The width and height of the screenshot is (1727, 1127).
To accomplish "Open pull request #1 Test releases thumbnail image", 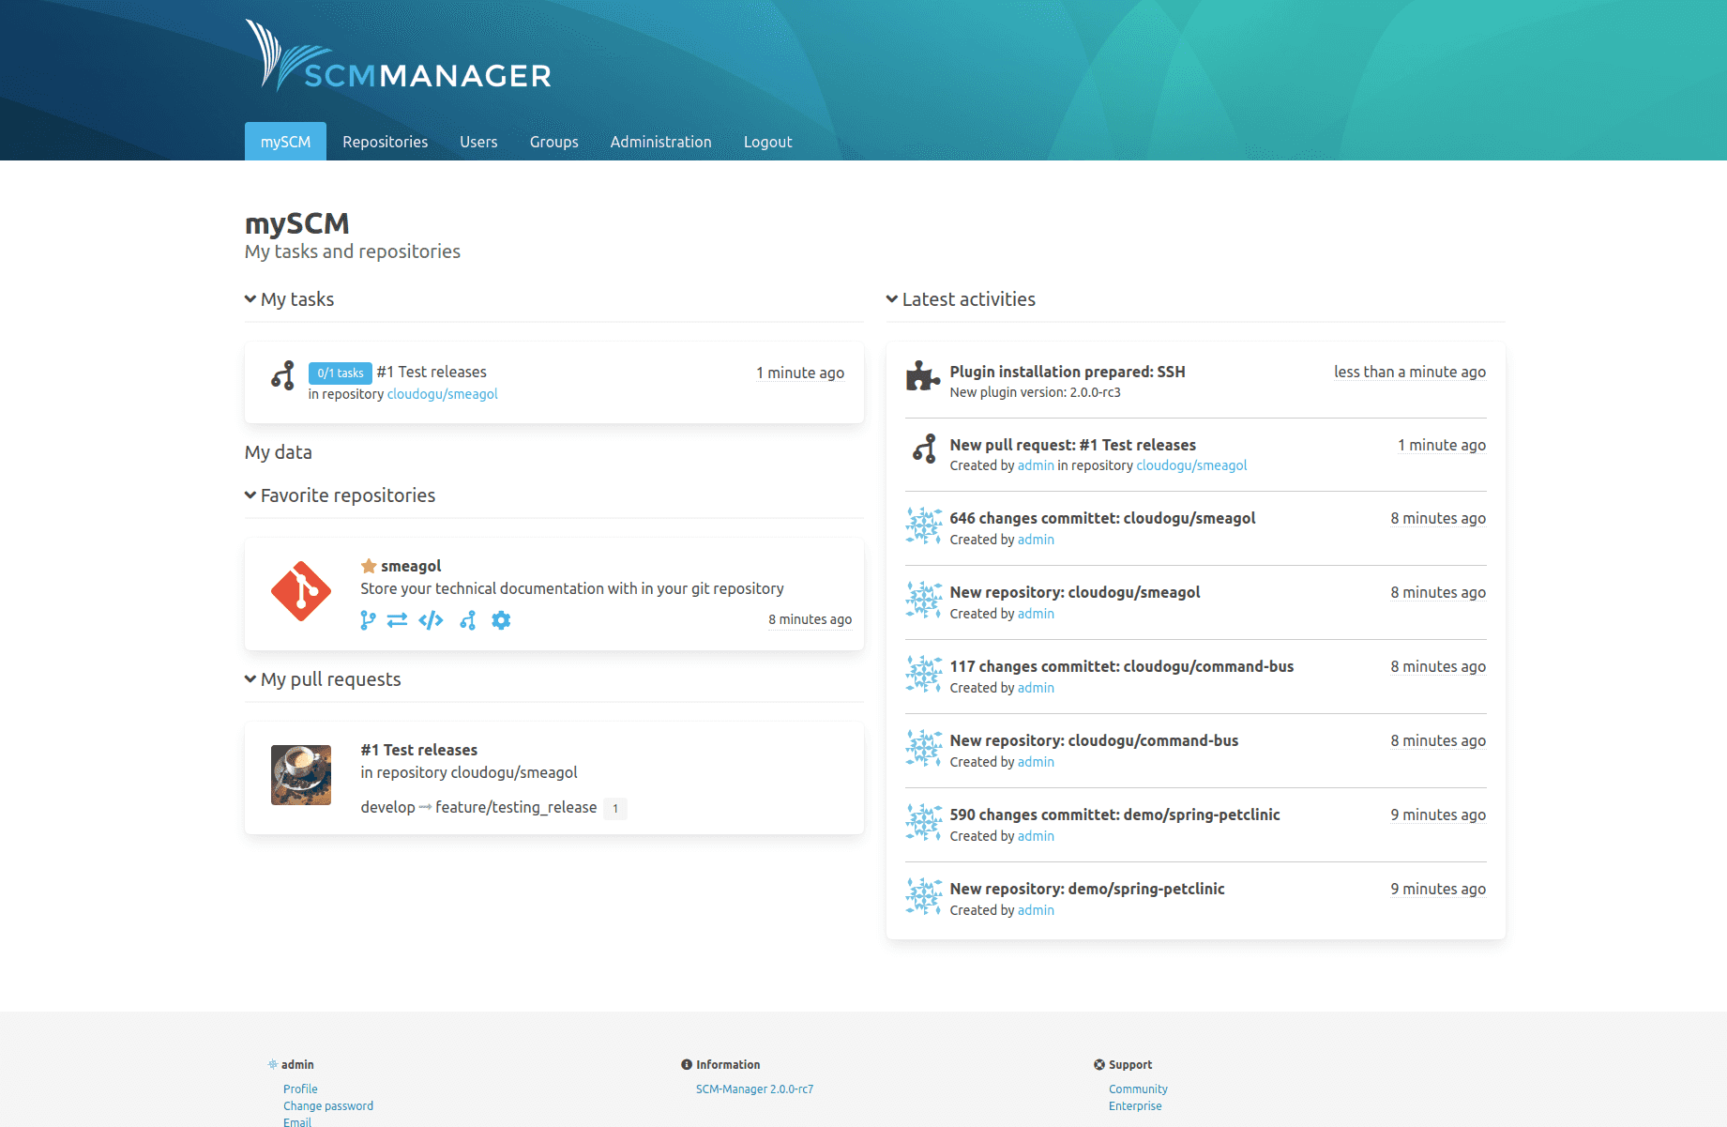I will 300,775.
